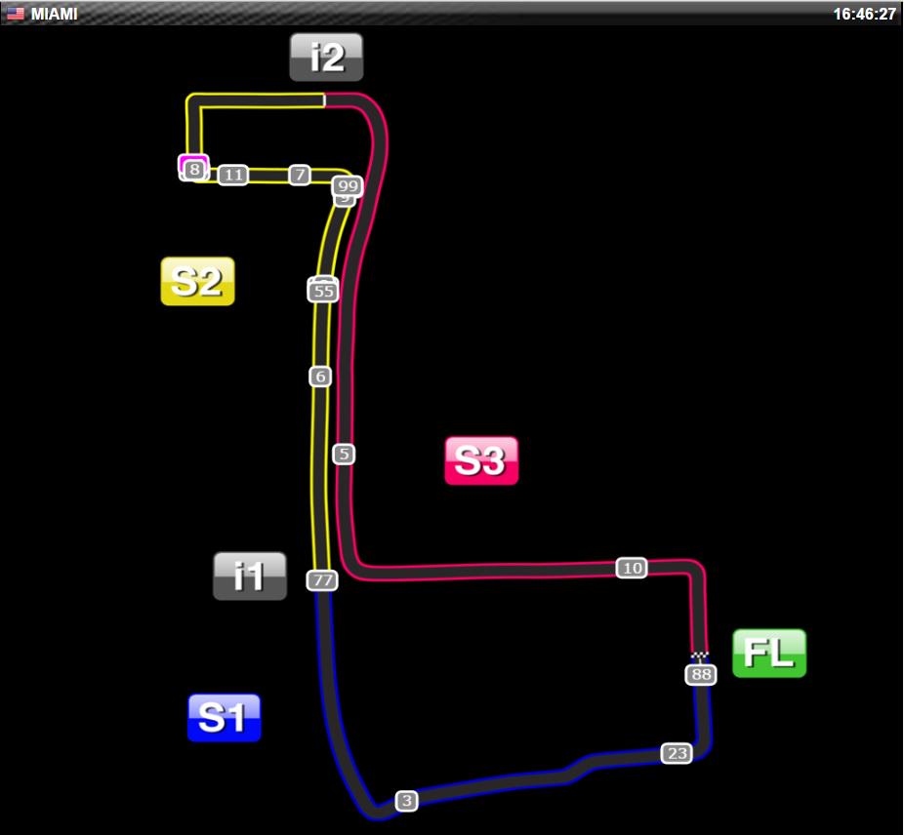Viewport: 904px width, 835px height.
Task: Select car number 8 on track
Action: (x=194, y=170)
